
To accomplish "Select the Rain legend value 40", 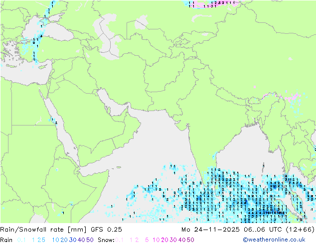I will 81,240.
